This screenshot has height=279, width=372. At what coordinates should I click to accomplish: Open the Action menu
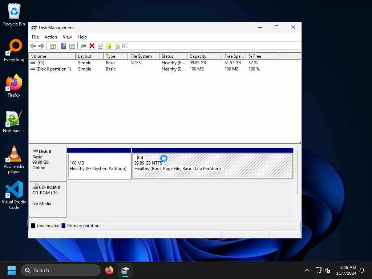(x=50, y=37)
